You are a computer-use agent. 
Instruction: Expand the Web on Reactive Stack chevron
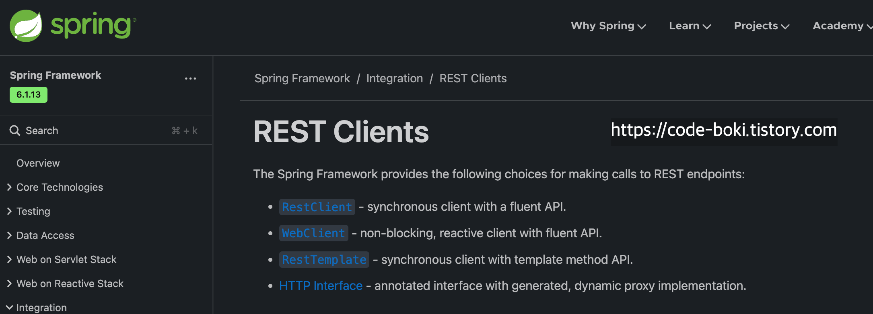click(9, 283)
